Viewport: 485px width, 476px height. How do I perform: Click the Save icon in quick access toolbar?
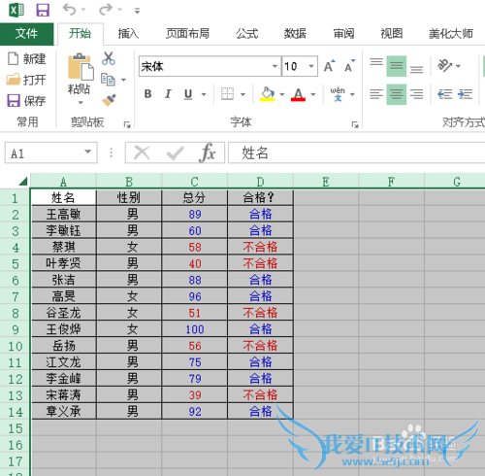pyautogui.click(x=43, y=10)
